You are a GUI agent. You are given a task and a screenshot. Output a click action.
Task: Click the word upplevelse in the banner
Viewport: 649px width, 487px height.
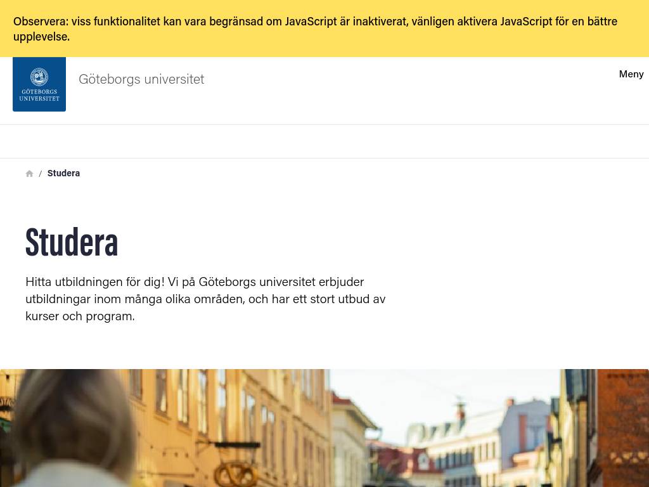click(40, 37)
